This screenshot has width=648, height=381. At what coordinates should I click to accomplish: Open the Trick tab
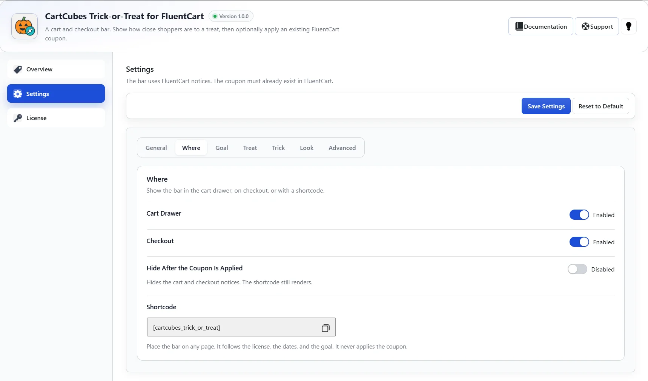(278, 148)
